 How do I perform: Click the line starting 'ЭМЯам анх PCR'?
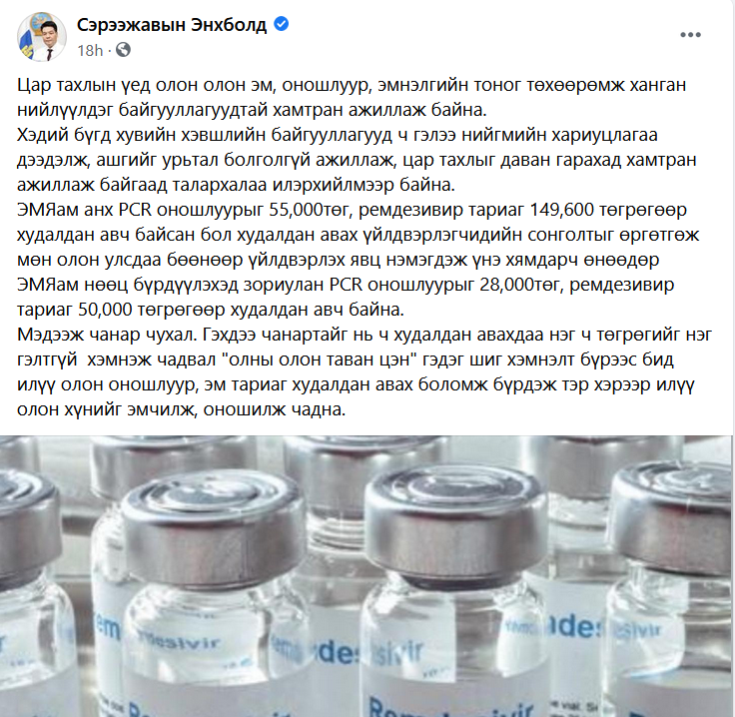pos(352,210)
